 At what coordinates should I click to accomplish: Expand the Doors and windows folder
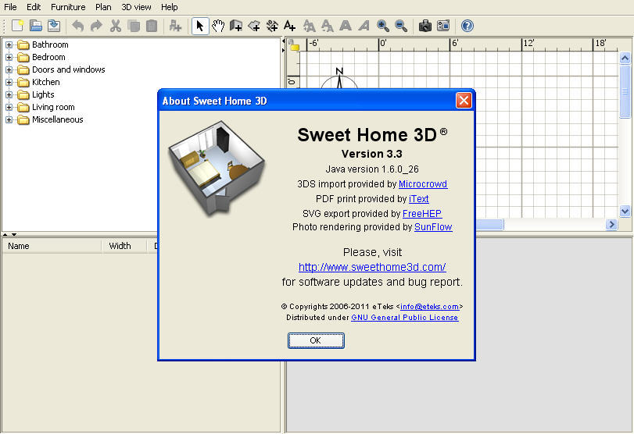point(9,69)
